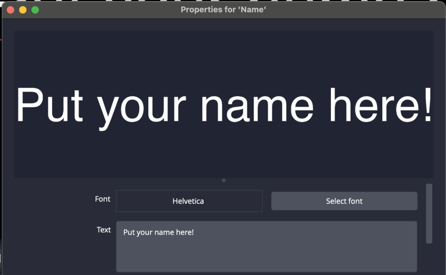This screenshot has height=275, width=446.
Task: Close the Properties window with red button
Action: 10,10
